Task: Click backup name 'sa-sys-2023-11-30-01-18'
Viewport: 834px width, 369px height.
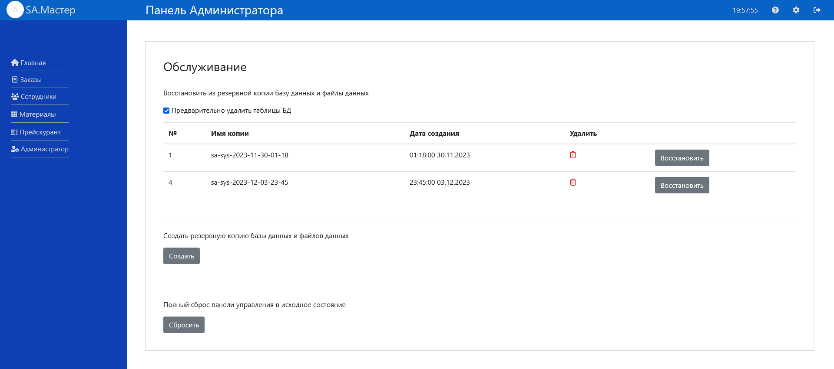Action: pos(249,155)
